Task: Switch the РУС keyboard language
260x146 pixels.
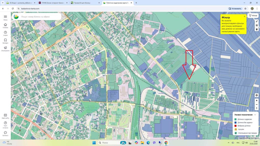Action: (x=238, y=143)
